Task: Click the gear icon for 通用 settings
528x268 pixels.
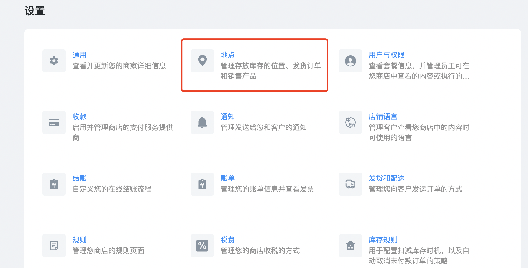Action: (54, 61)
